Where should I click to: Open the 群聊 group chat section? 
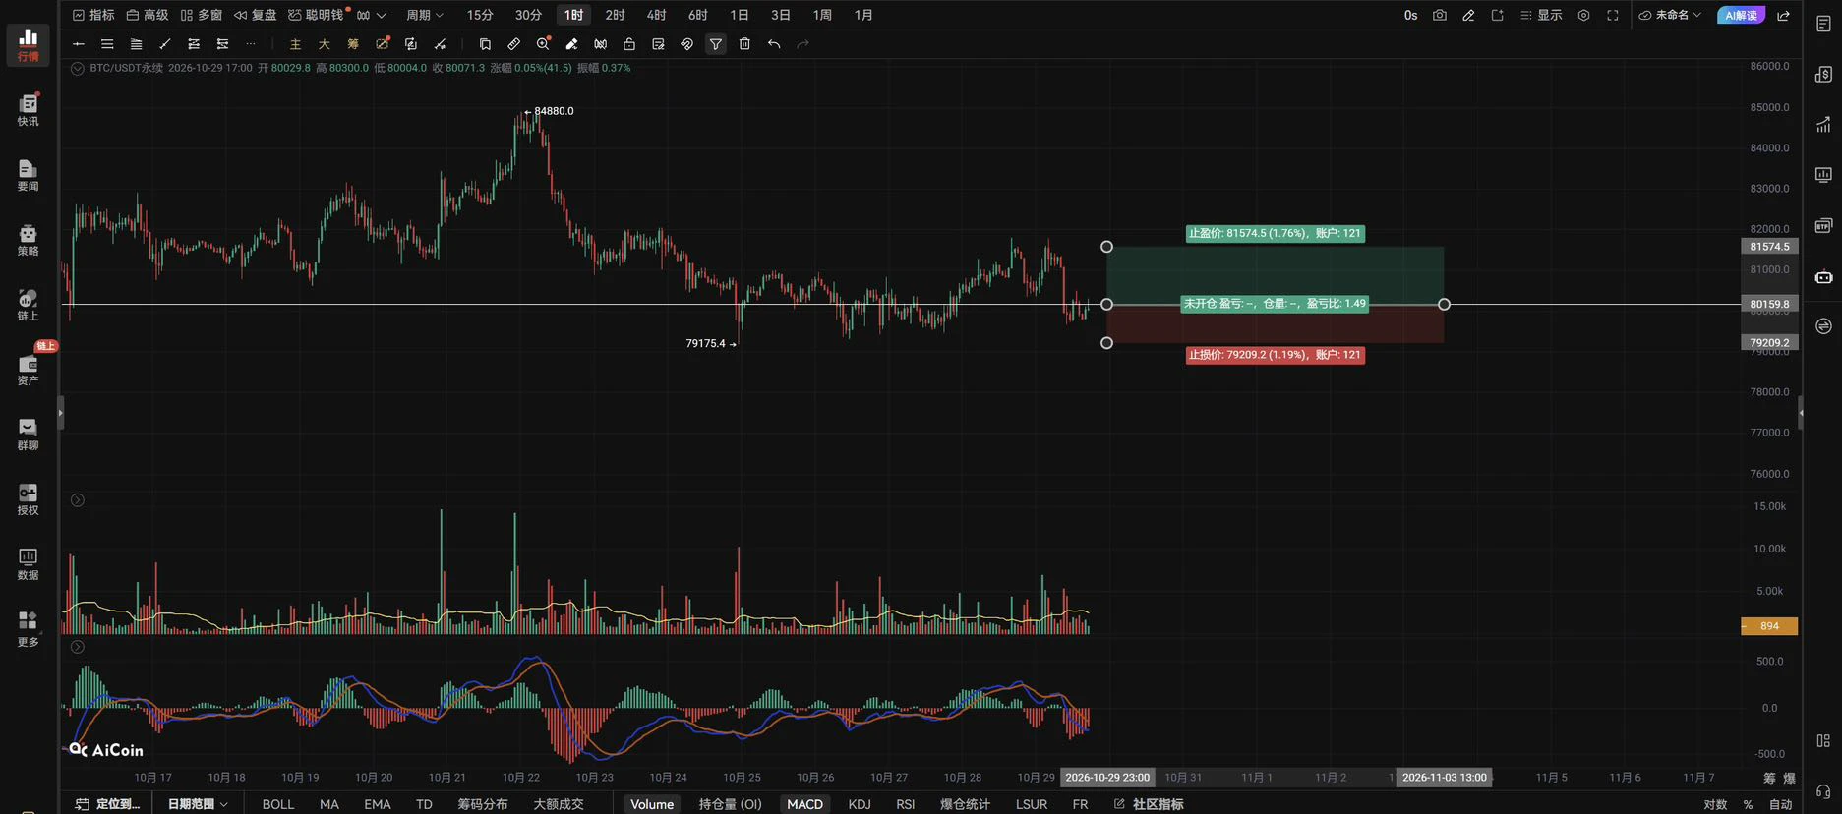tap(28, 434)
